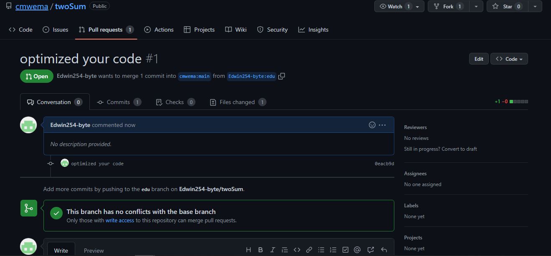The width and height of the screenshot is (551, 256).
Task: Click the green merge status icon
Action: (28, 208)
